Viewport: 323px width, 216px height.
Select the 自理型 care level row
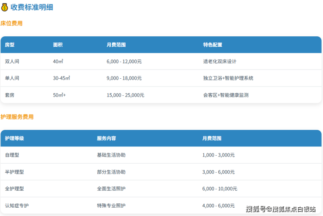[12, 155]
